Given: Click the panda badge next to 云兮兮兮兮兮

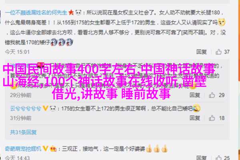Looking at the screenshot, I should tap(53, 108).
